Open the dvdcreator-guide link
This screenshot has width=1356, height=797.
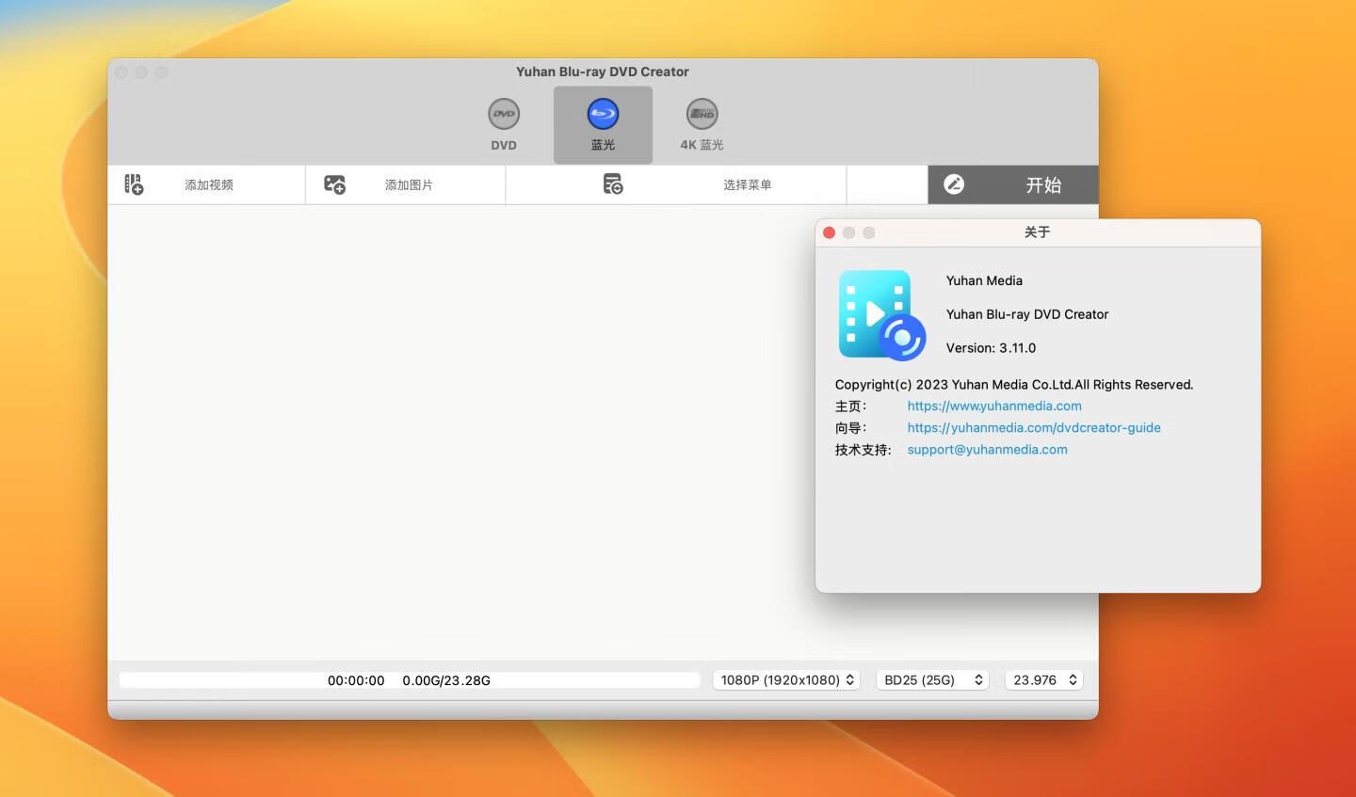pos(1033,428)
